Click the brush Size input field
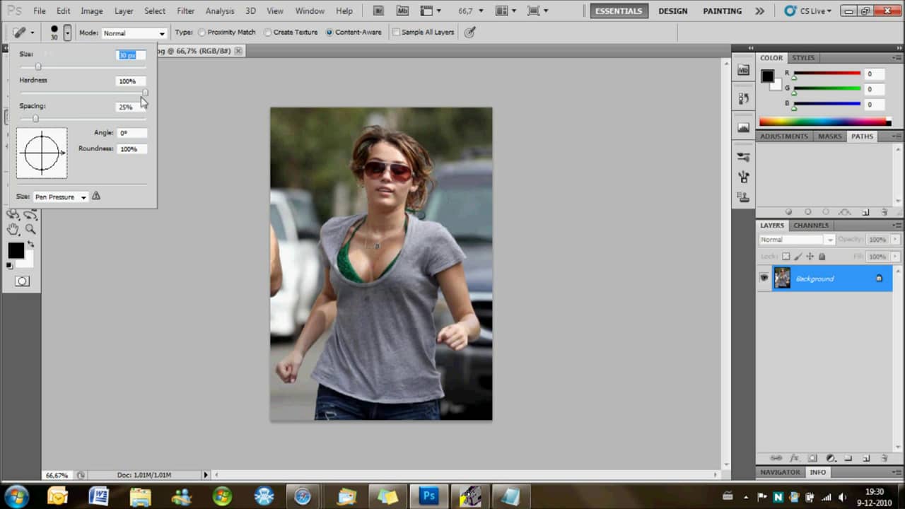 (x=131, y=55)
